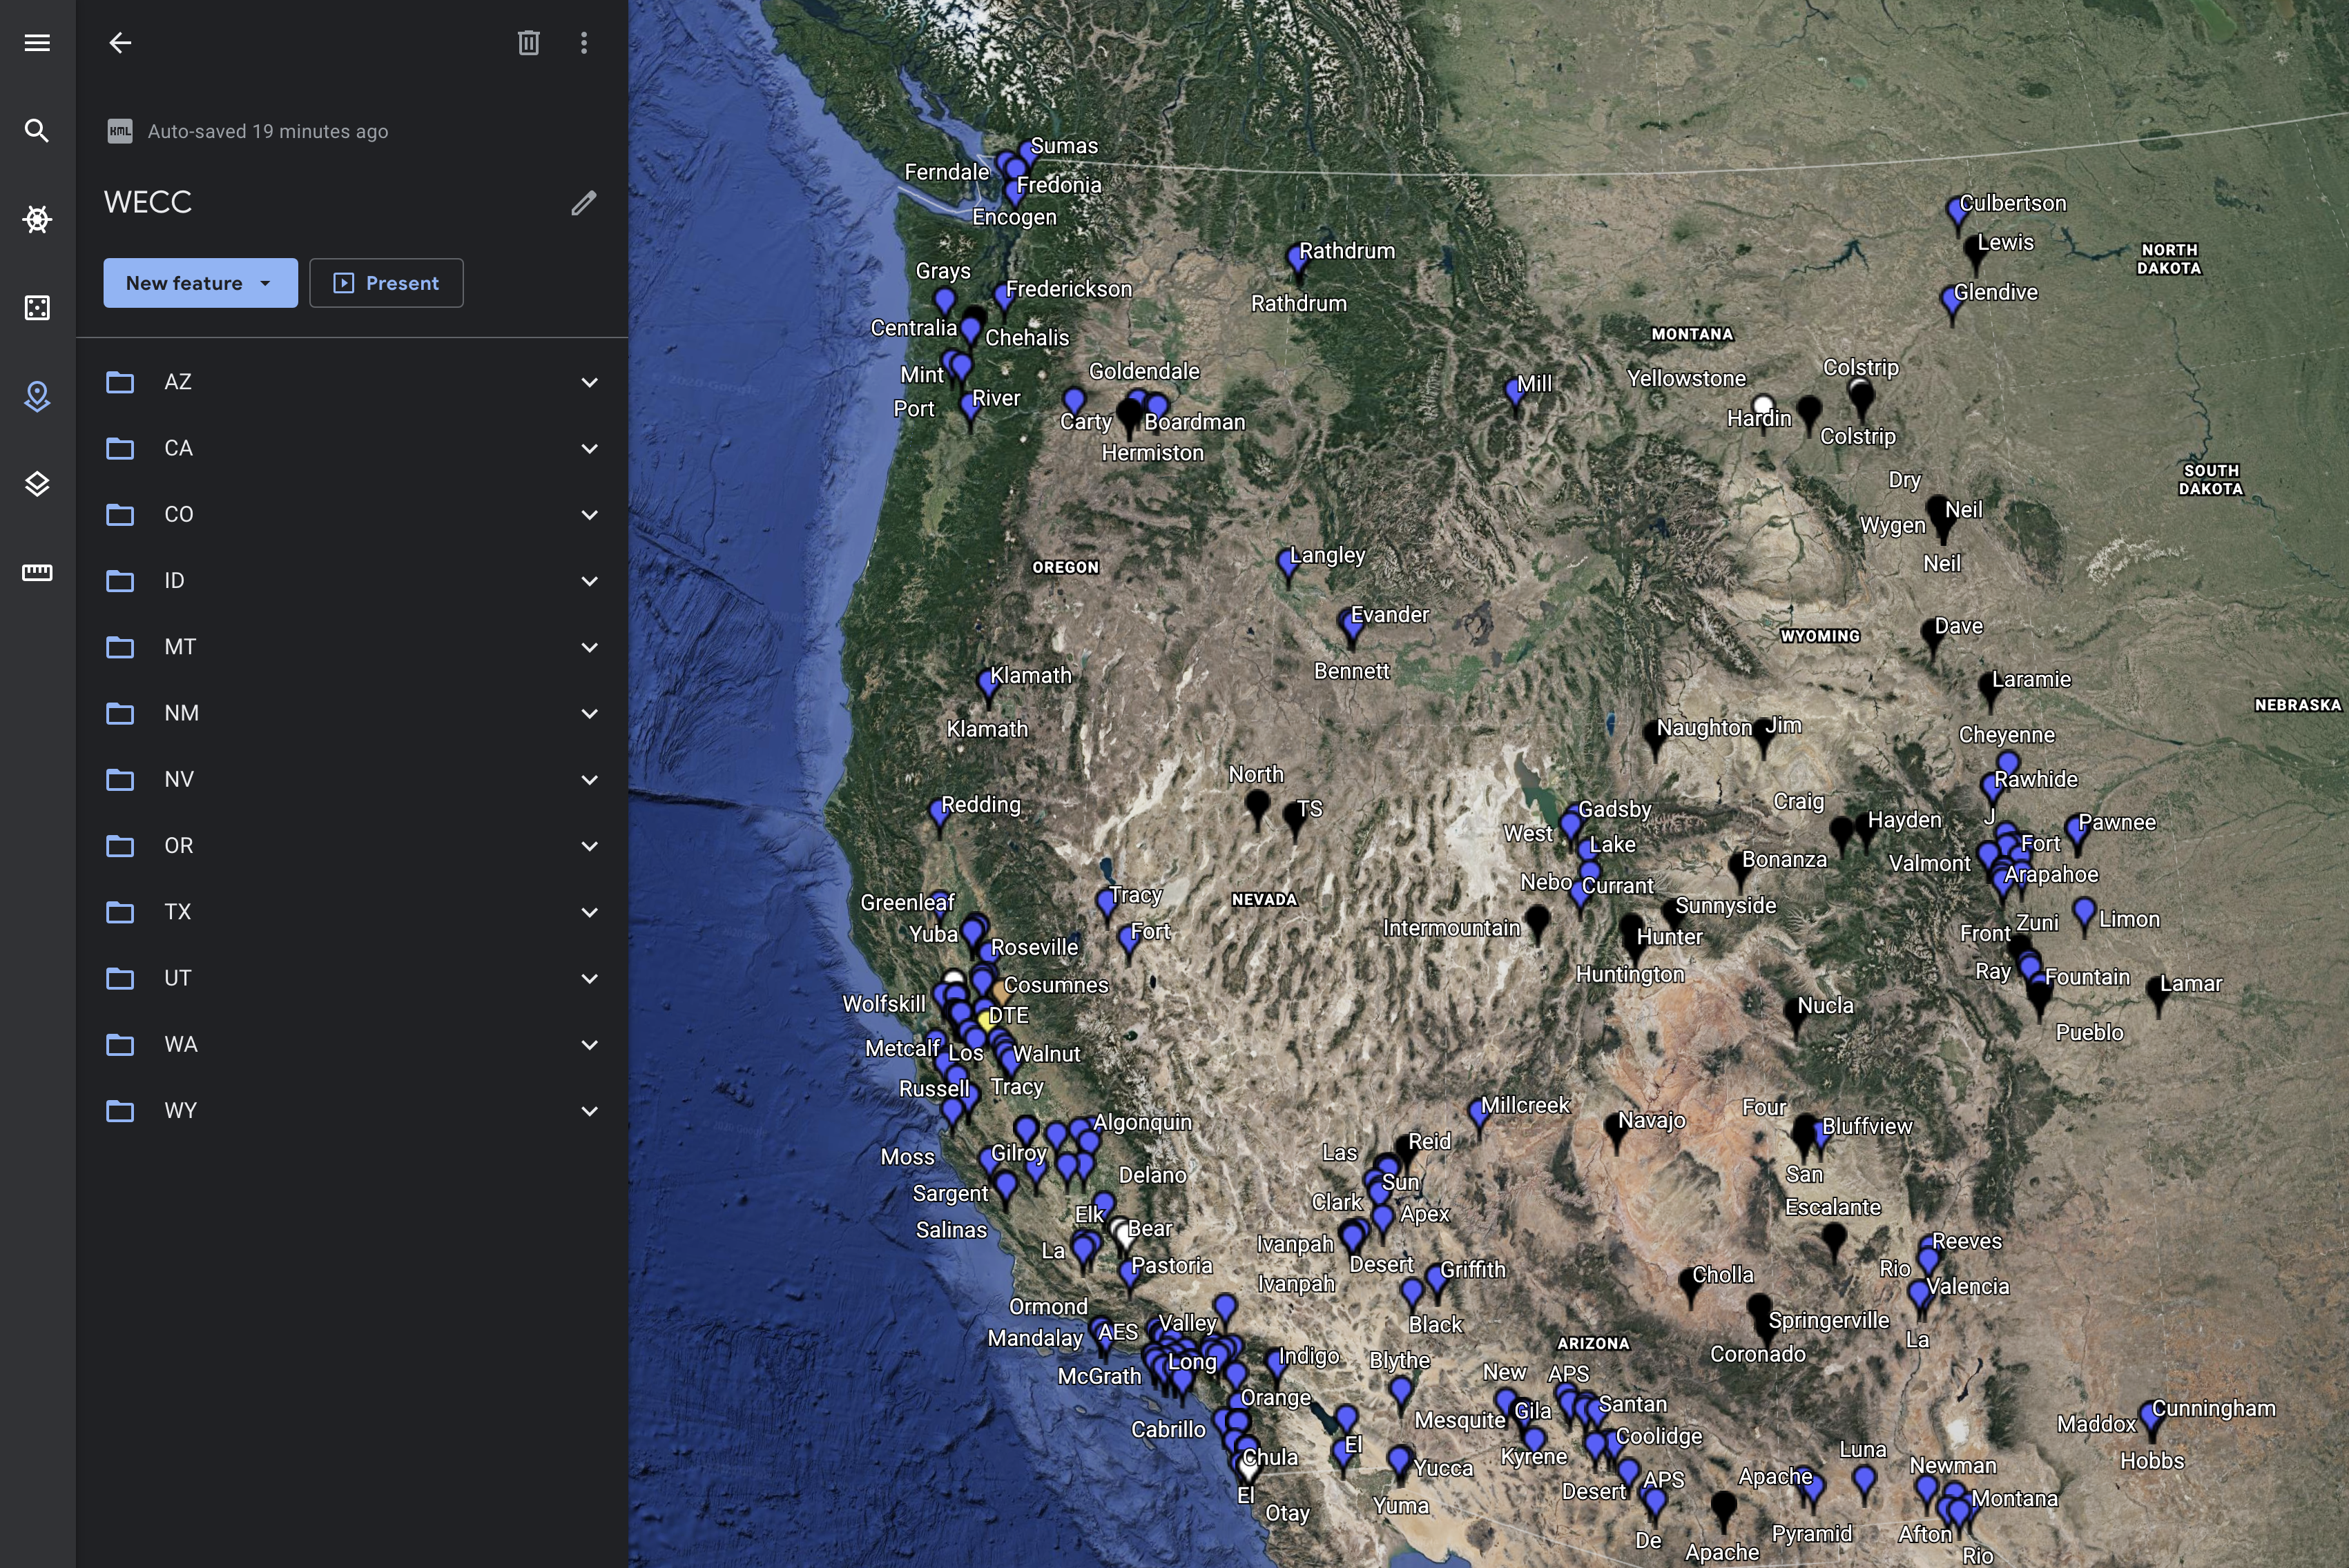Delete the project using the trash icon
This screenshot has height=1568, width=2349.
(x=529, y=43)
